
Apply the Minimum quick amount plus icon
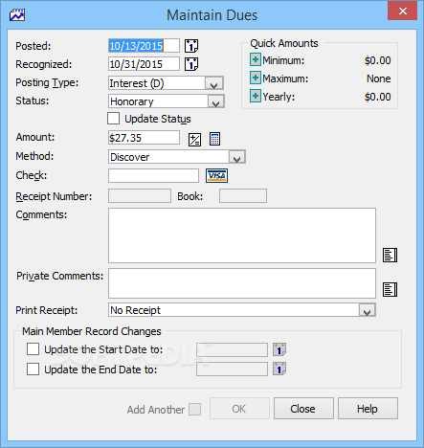(256, 59)
